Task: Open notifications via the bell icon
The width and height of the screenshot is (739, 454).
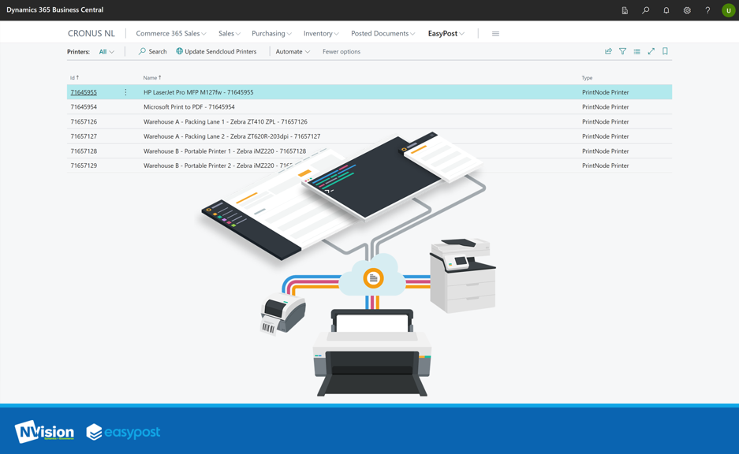Action: point(666,10)
